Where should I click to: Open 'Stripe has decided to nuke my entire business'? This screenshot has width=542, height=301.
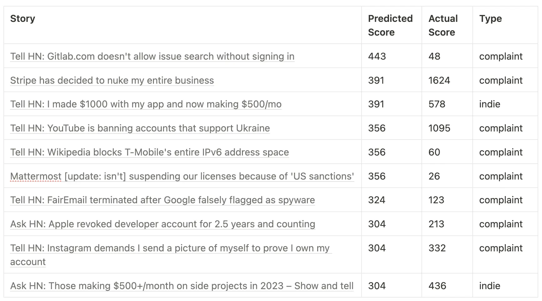tap(112, 81)
